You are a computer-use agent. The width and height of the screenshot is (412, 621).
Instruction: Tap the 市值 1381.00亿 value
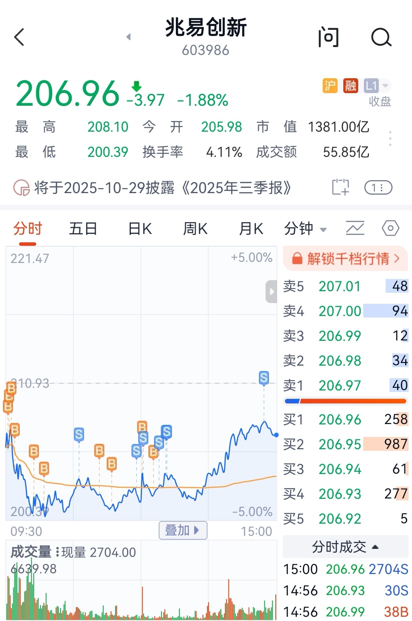(x=338, y=127)
